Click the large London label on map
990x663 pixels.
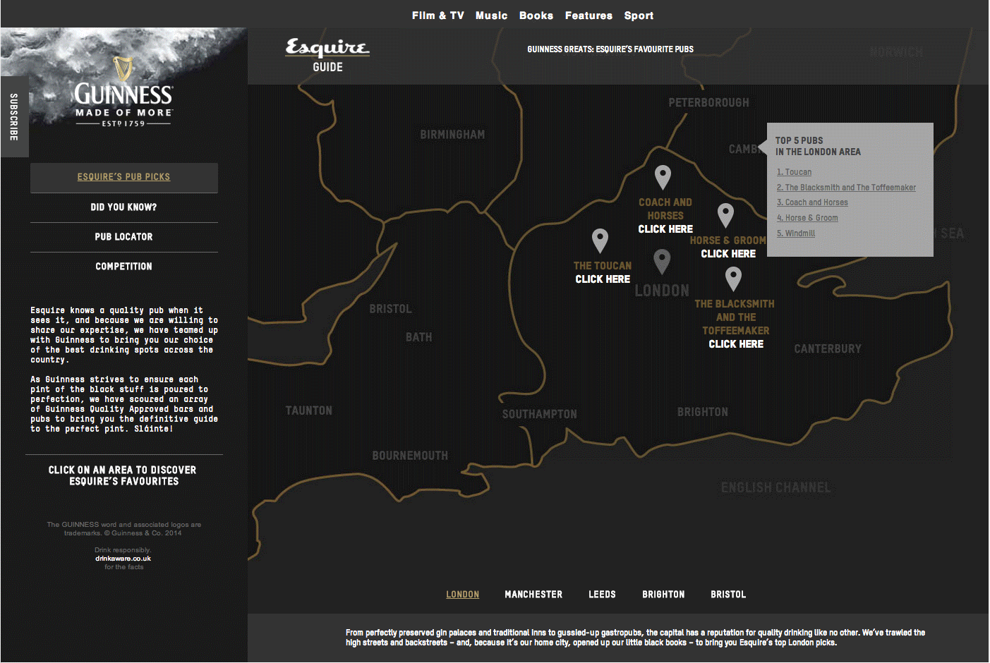pos(662,291)
